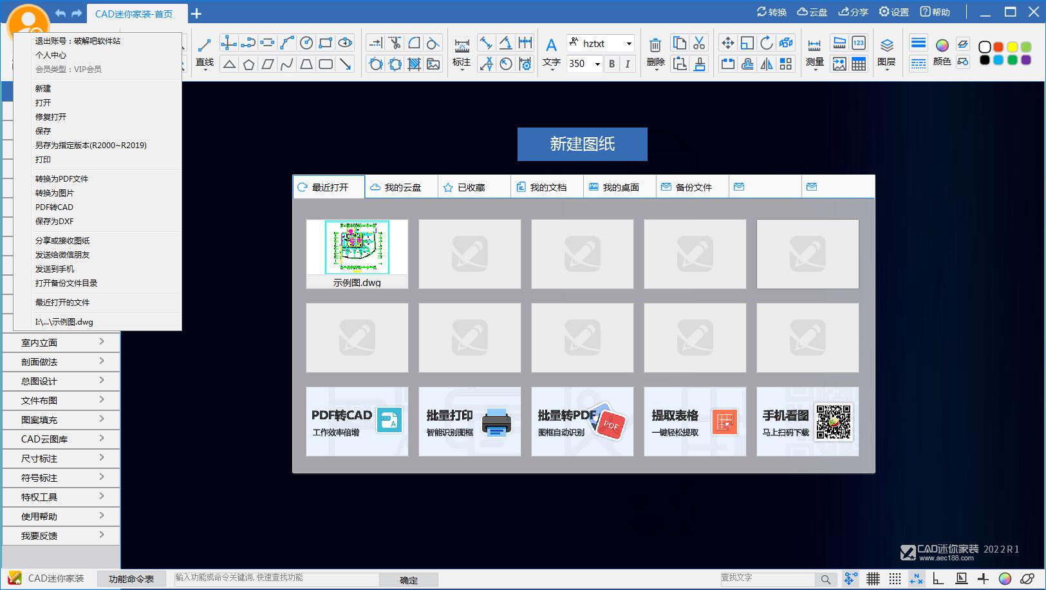Click the copy objects icon
Screen dimensions: 1046x590
pyautogui.click(x=679, y=43)
